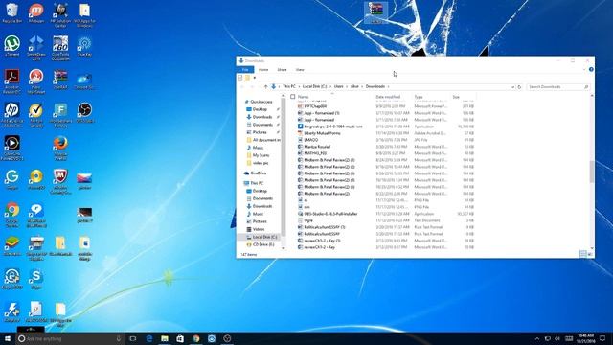Select the OBS Studio desktop shortcut
Image resolution: width=613 pixels, height=345 pixels.
84,112
